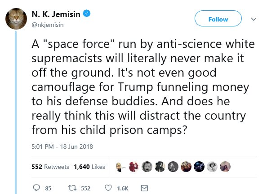267x194 pixels.
Task: Click the crying baby liker avatar
Action: (147, 167)
